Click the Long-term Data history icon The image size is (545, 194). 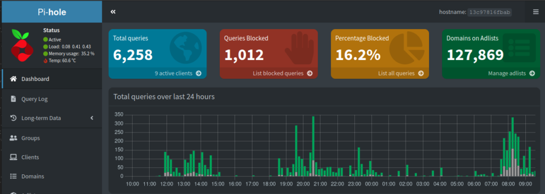coord(13,118)
